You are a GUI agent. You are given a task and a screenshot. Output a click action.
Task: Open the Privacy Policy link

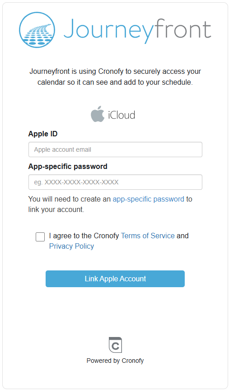71,246
